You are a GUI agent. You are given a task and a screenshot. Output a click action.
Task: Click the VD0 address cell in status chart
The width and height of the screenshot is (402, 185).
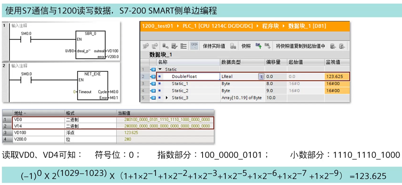38,119
